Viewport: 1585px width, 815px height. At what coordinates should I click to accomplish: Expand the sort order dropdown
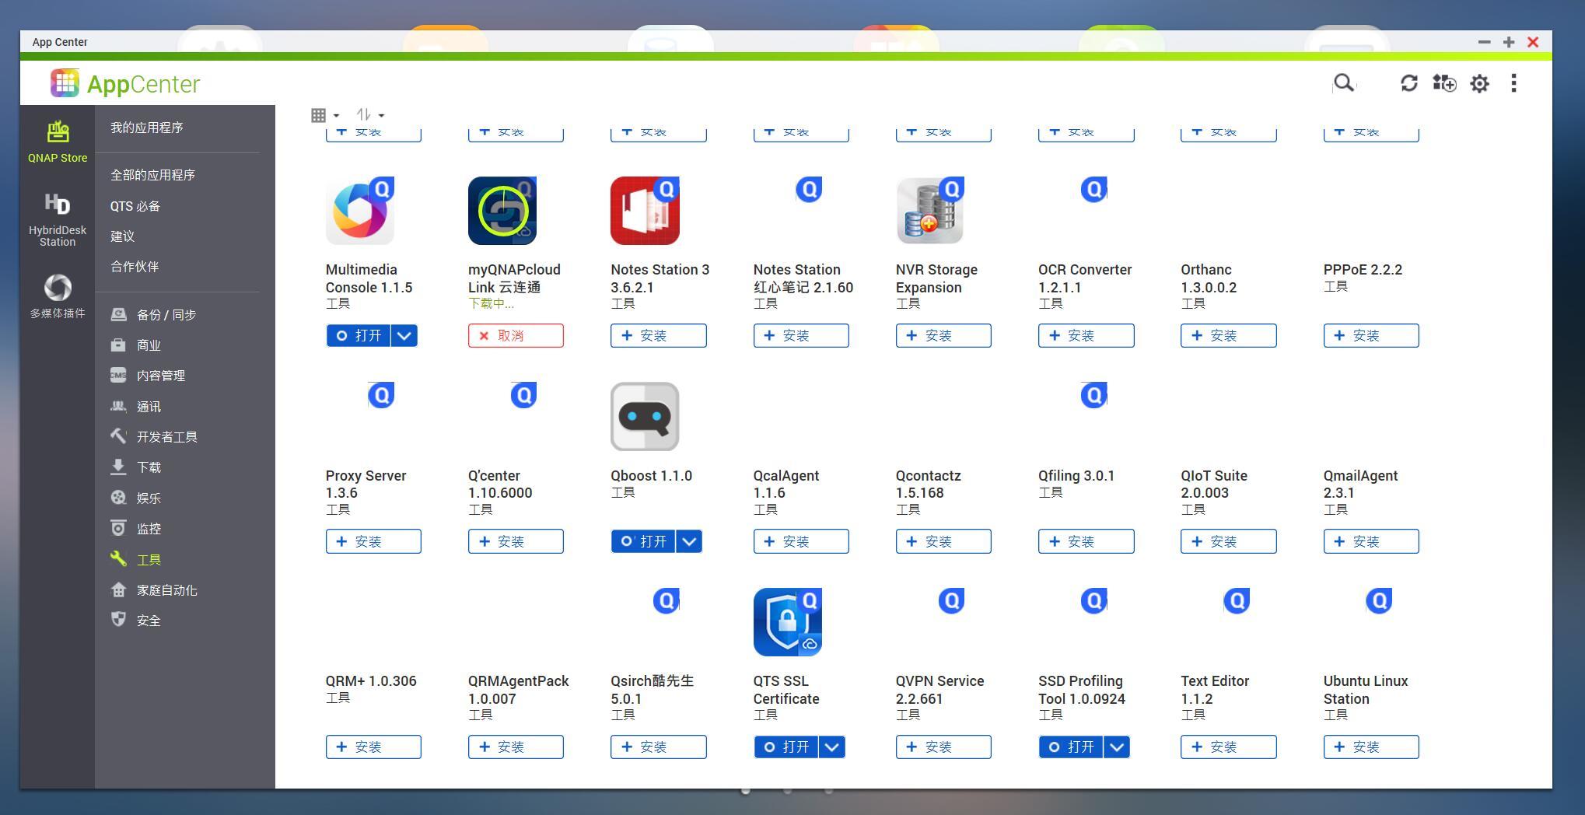(370, 115)
